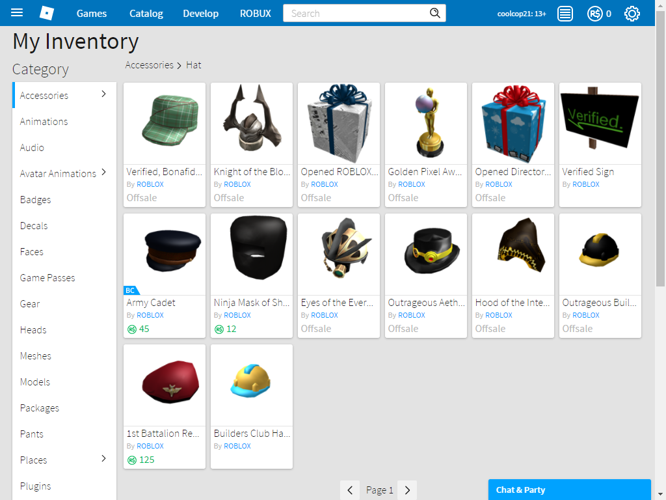The height and width of the screenshot is (500, 666).
Task: Click ROBLOX creator link under Army Cadet
Action: click(150, 316)
